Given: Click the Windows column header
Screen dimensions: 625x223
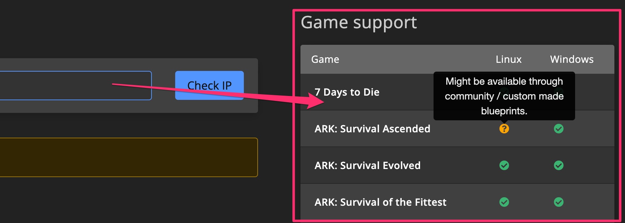Looking at the screenshot, I should (x=572, y=59).
